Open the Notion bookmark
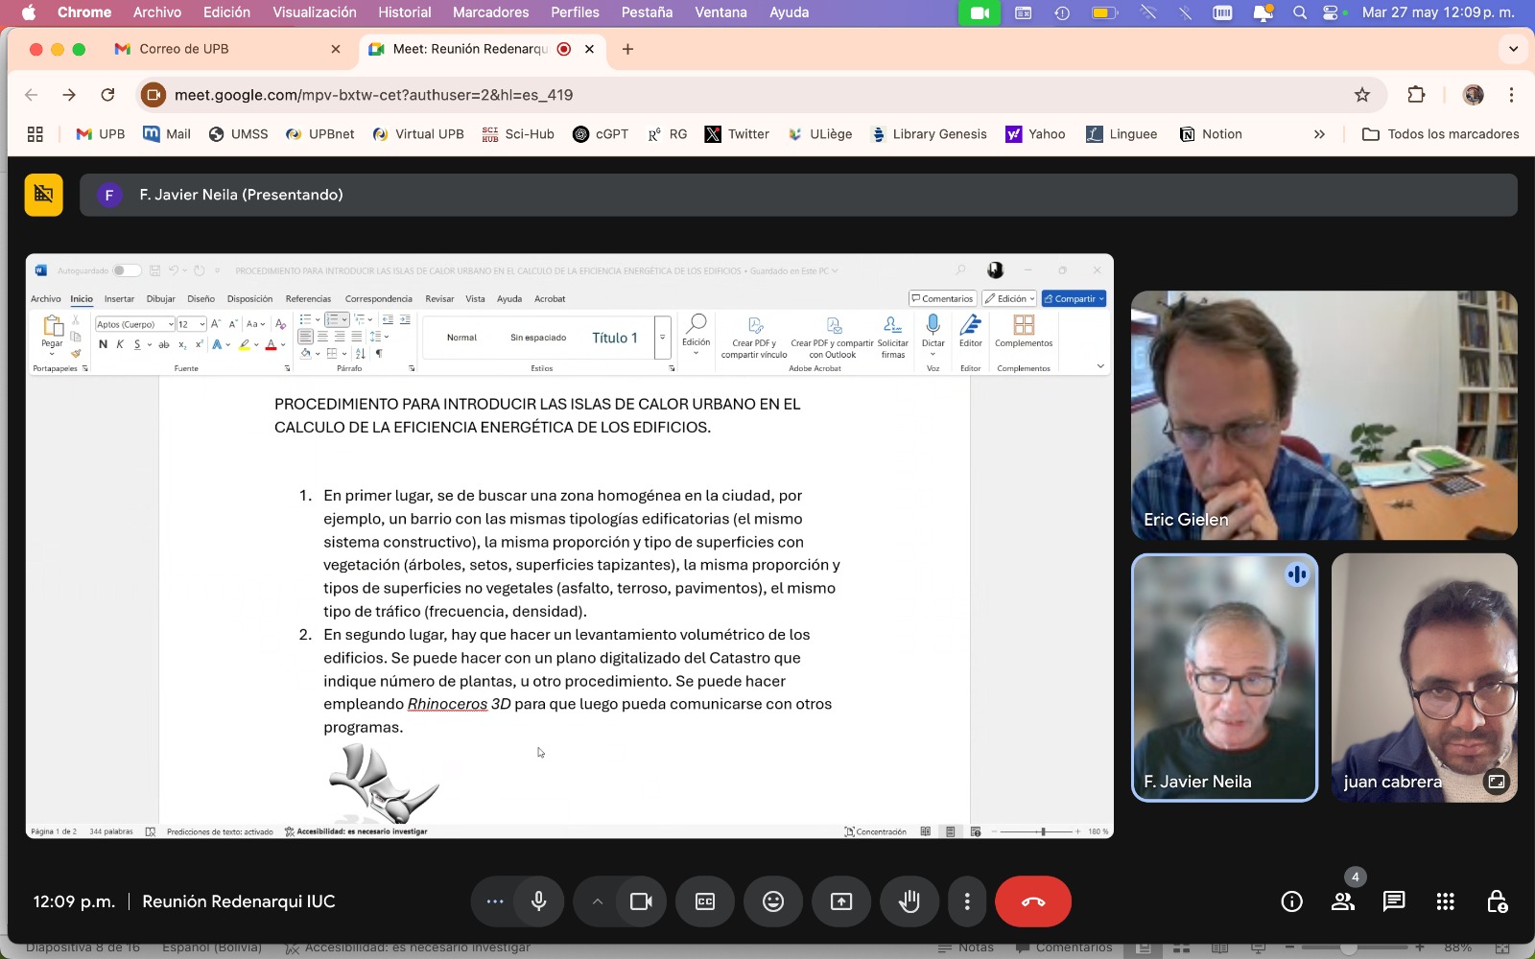The image size is (1535, 959). 1211,134
